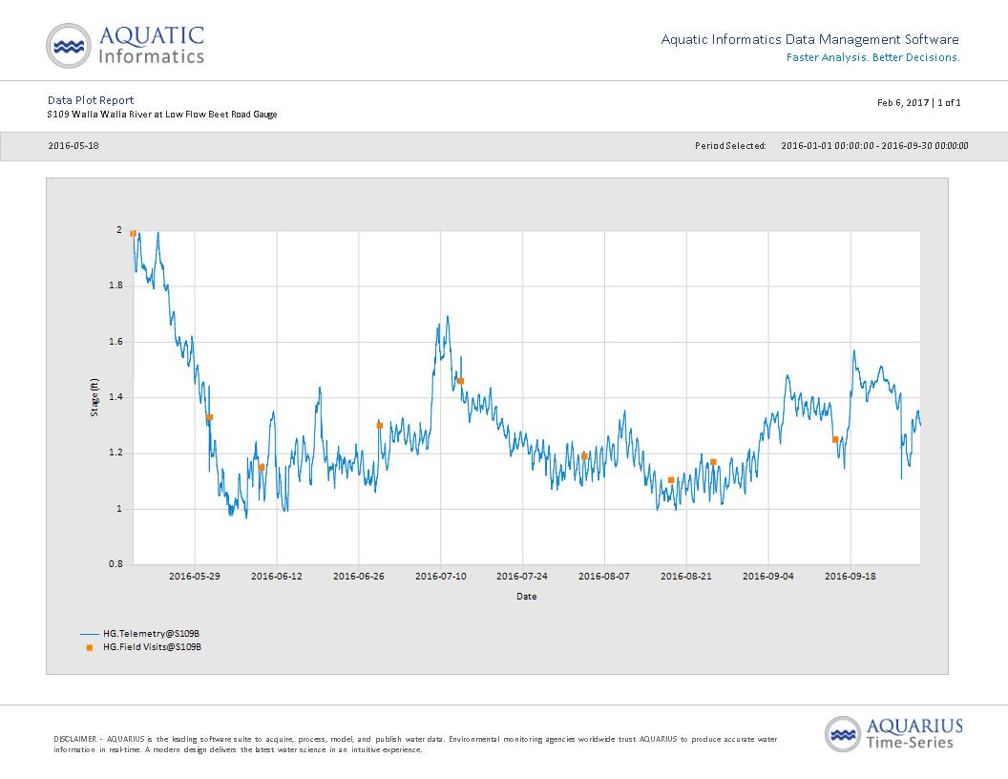Click the 2016-09-18 x-axis tick label
Viewport: 1008px width, 779px height.
[850, 576]
